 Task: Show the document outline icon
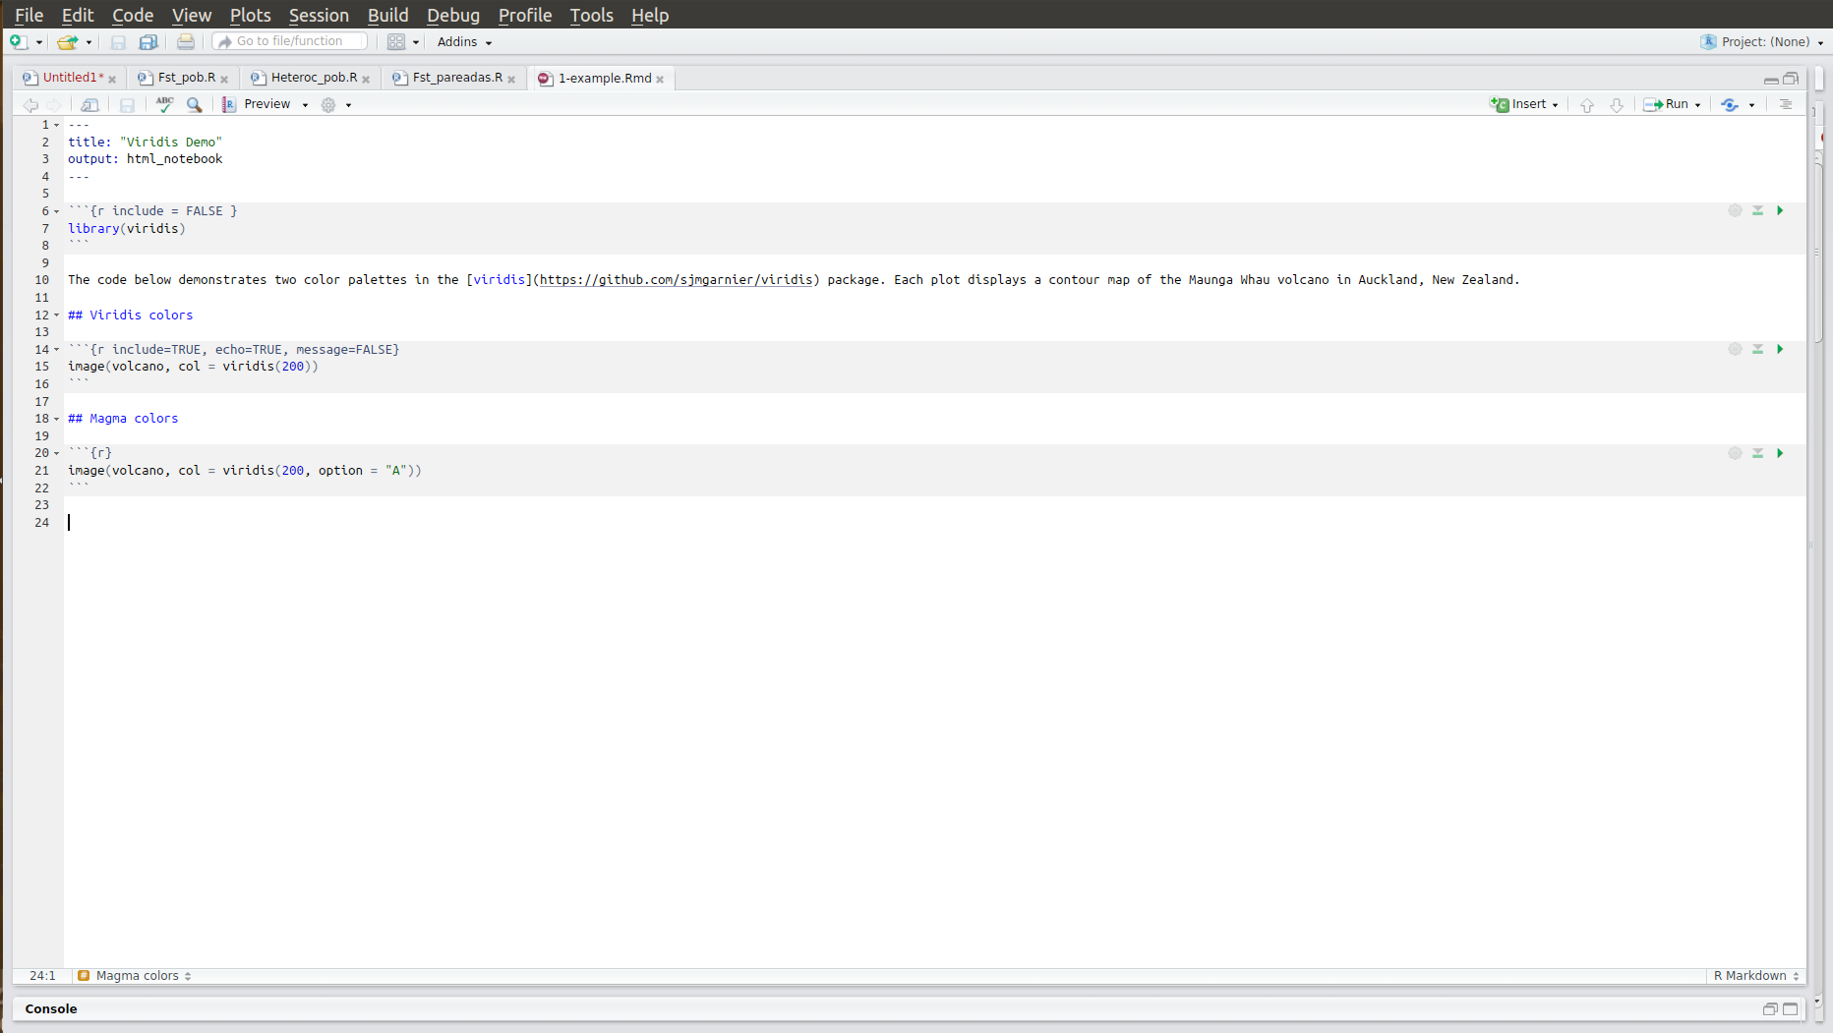pos(1786,104)
